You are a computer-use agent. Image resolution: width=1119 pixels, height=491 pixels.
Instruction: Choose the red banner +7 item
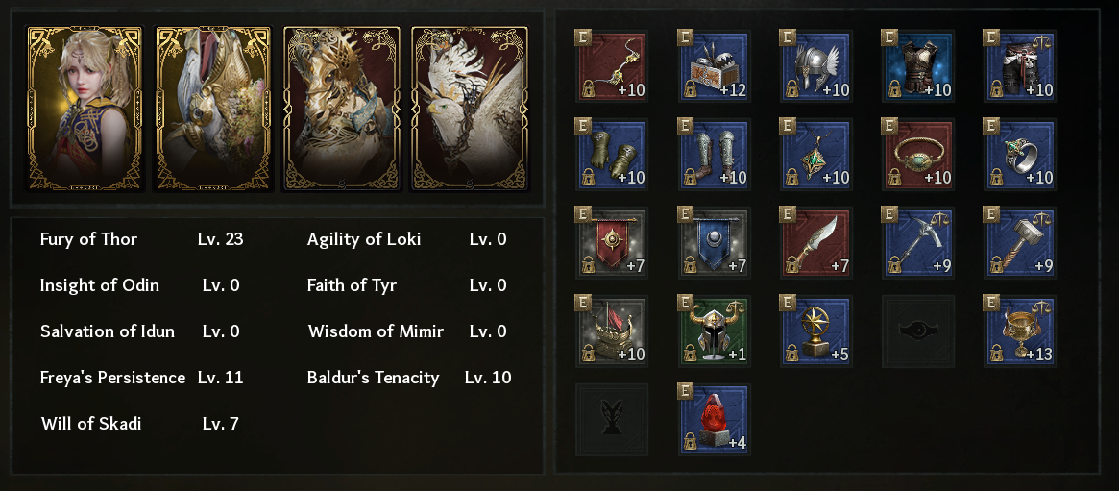pos(612,243)
